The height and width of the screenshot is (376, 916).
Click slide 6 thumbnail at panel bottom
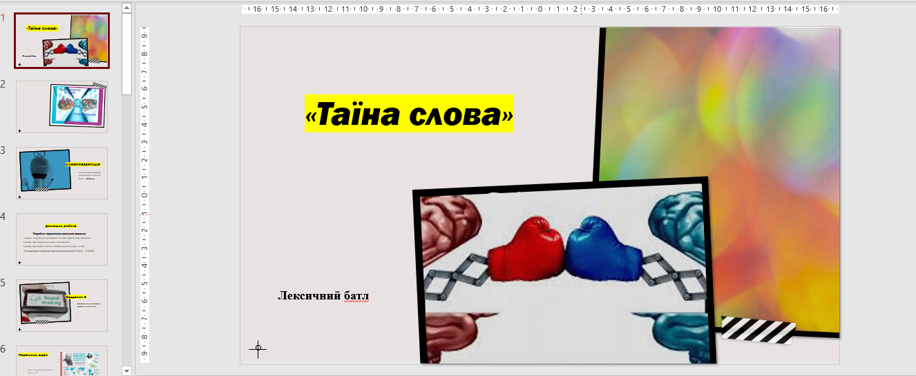(x=61, y=360)
